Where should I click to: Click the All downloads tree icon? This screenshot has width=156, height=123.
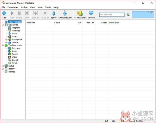pos(6,22)
